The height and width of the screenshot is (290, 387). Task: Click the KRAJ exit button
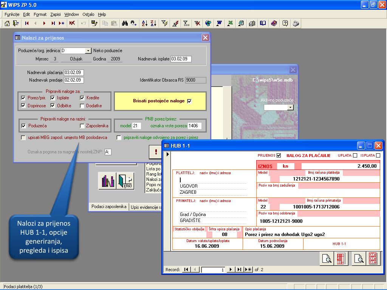(125, 181)
